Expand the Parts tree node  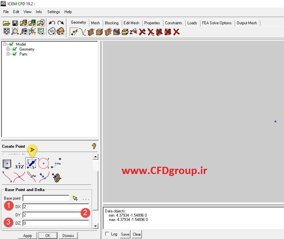[x=8, y=54]
